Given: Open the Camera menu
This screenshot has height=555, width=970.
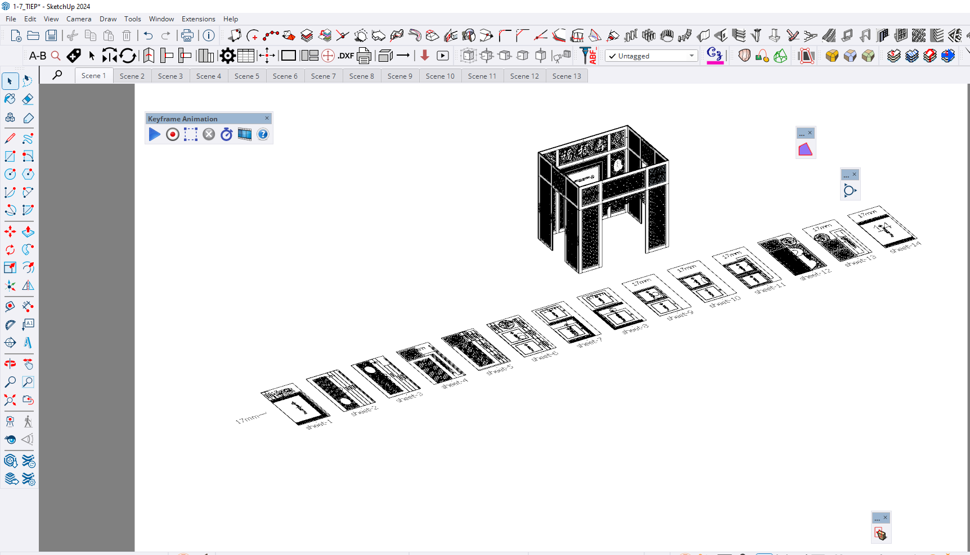Looking at the screenshot, I should coord(79,19).
